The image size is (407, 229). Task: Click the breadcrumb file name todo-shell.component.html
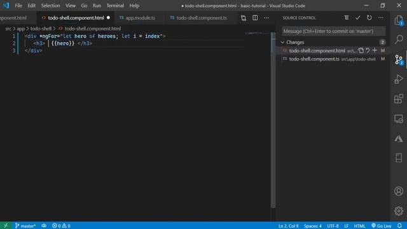(93, 29)
